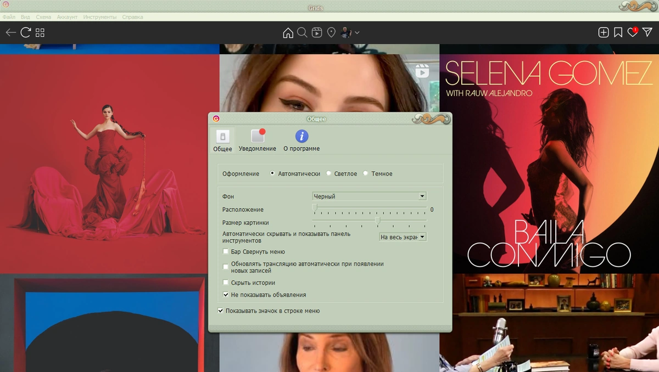
Task: Open the Baila Conmigo cover post
Action: (549, 164)
